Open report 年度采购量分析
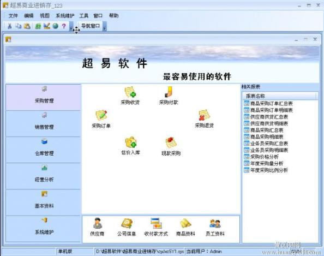Screen dimensions: 324x256 pos(263,163)
